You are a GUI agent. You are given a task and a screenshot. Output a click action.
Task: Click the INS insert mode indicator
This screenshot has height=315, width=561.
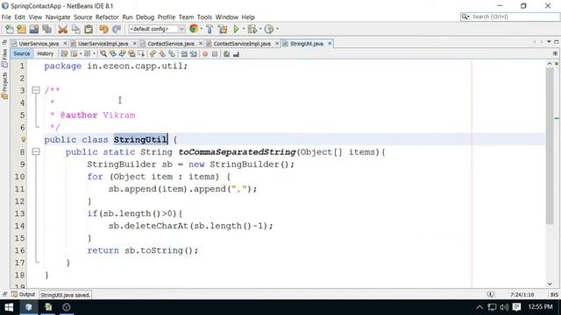(x=554, y=295)
